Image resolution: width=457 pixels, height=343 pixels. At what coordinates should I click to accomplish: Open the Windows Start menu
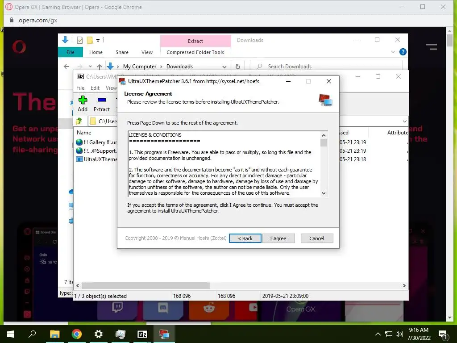(x=11, y=334)
